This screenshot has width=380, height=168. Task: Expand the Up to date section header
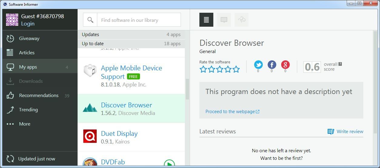tap(131, 44)
